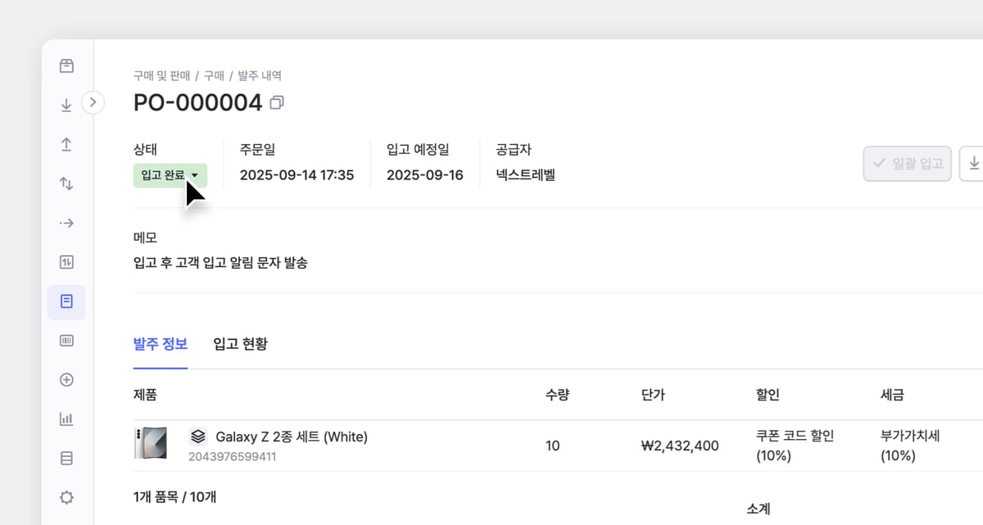Expand the sidebar with the chevron button
983x525 pixels.
pos(93,102)
